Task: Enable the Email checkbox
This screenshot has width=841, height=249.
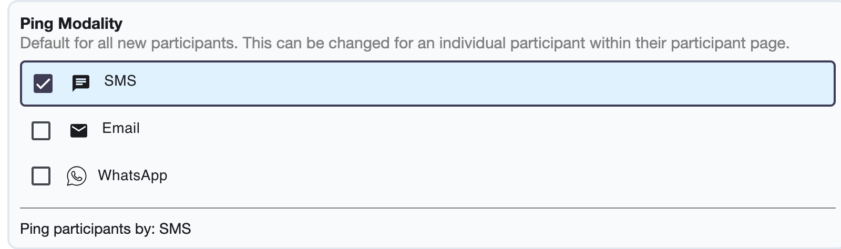Action: 41,131
